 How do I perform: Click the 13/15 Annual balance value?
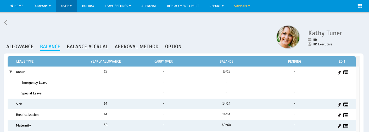click(226, 71)
